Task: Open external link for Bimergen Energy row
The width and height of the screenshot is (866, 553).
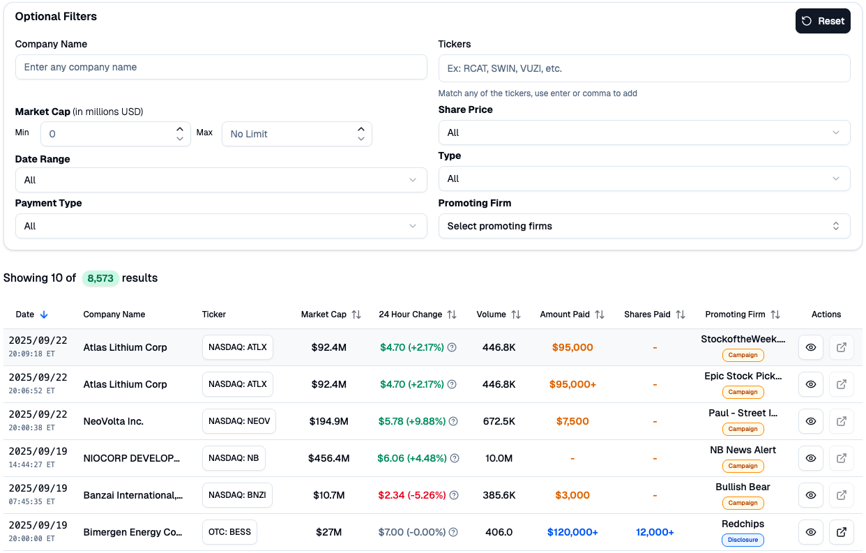Action: point(842,532)
